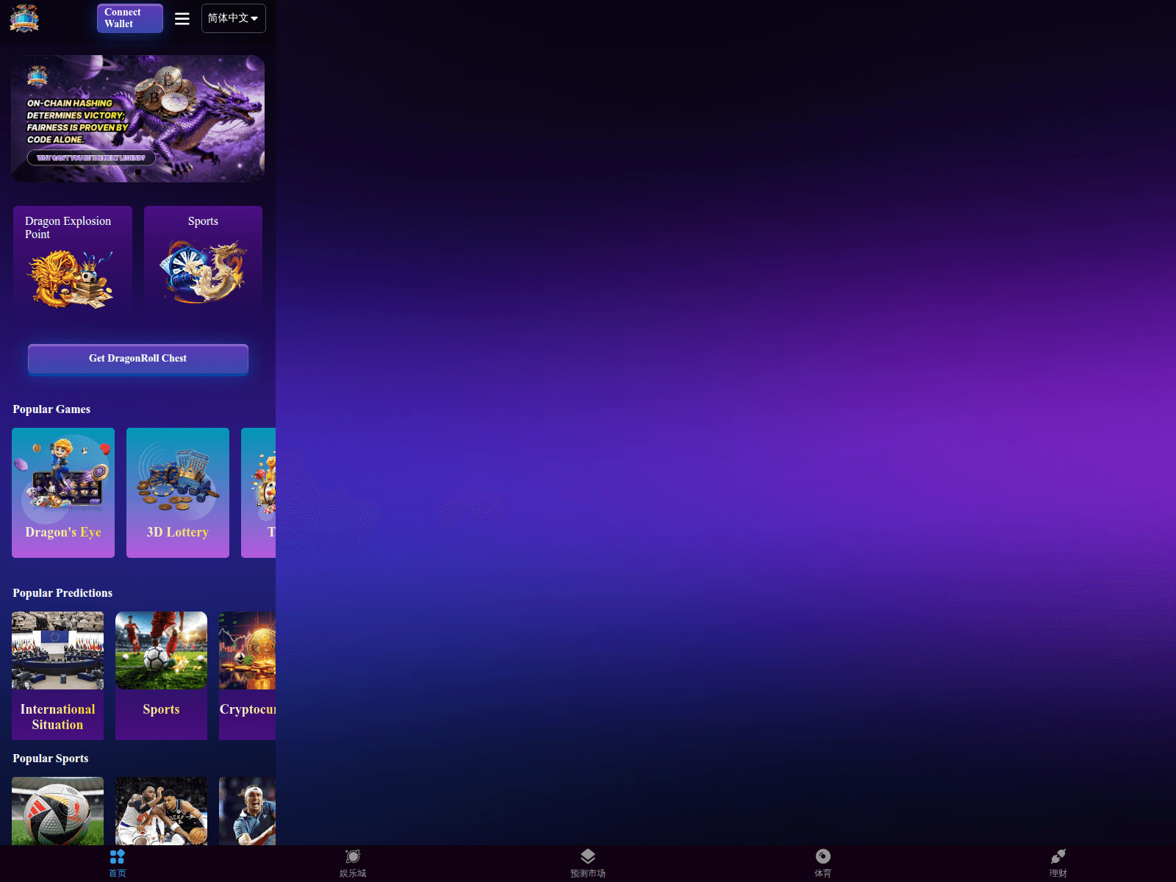Open the hamburger menu
This screenshot has width=1176, height=882.
182,18
